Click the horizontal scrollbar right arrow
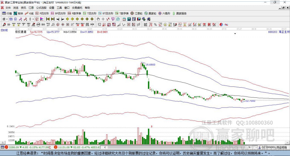Viewport: 290px width, 156px height. coord(249,147)
